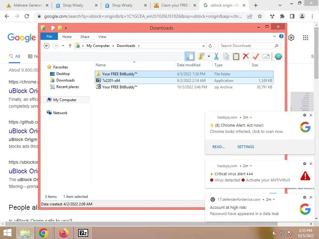This screenshot has height=239, width=319.
Task: Click the Up one level arrow
Action: [x=70, y=46]
